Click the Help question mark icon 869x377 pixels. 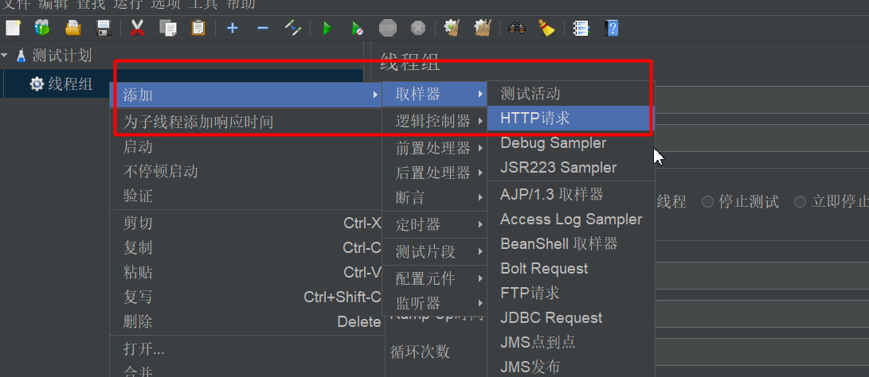click(612, 29)
